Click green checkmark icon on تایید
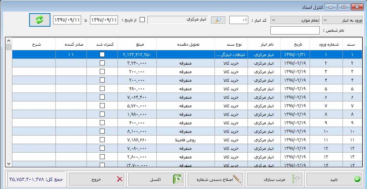The image size is (367, 189). (x=357, y=179)
